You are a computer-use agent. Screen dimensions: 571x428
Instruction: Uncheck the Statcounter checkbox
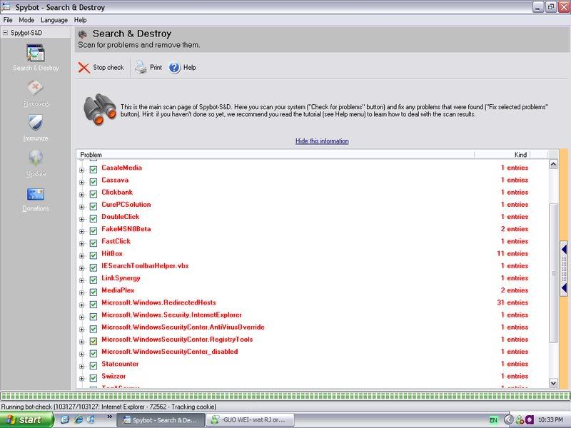point(94,365)
